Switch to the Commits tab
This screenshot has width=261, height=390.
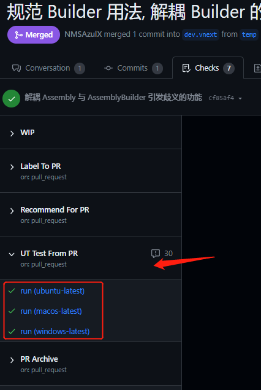coord(133,68)
